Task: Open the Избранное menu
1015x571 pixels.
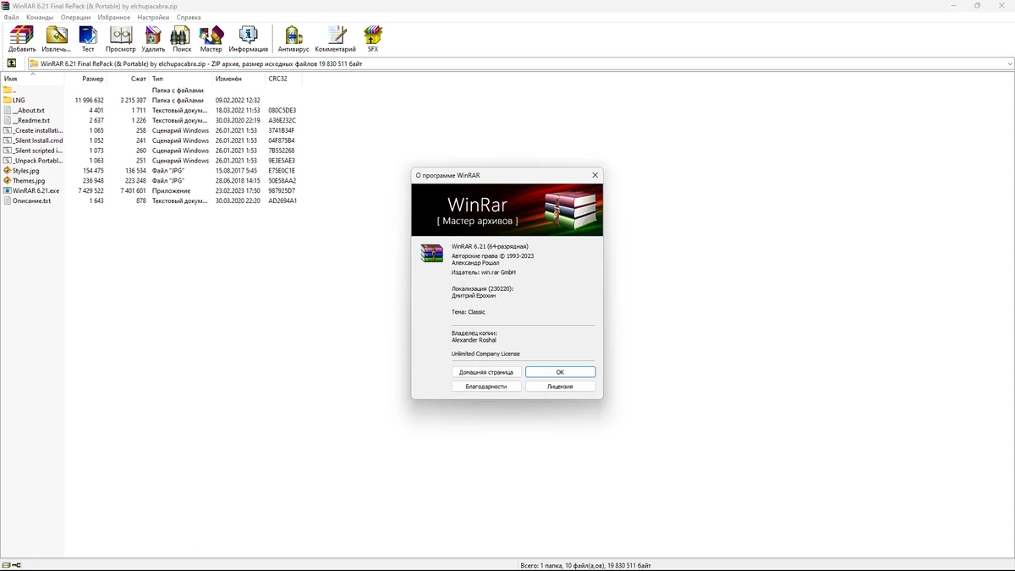Action: [x=114, y=17]
